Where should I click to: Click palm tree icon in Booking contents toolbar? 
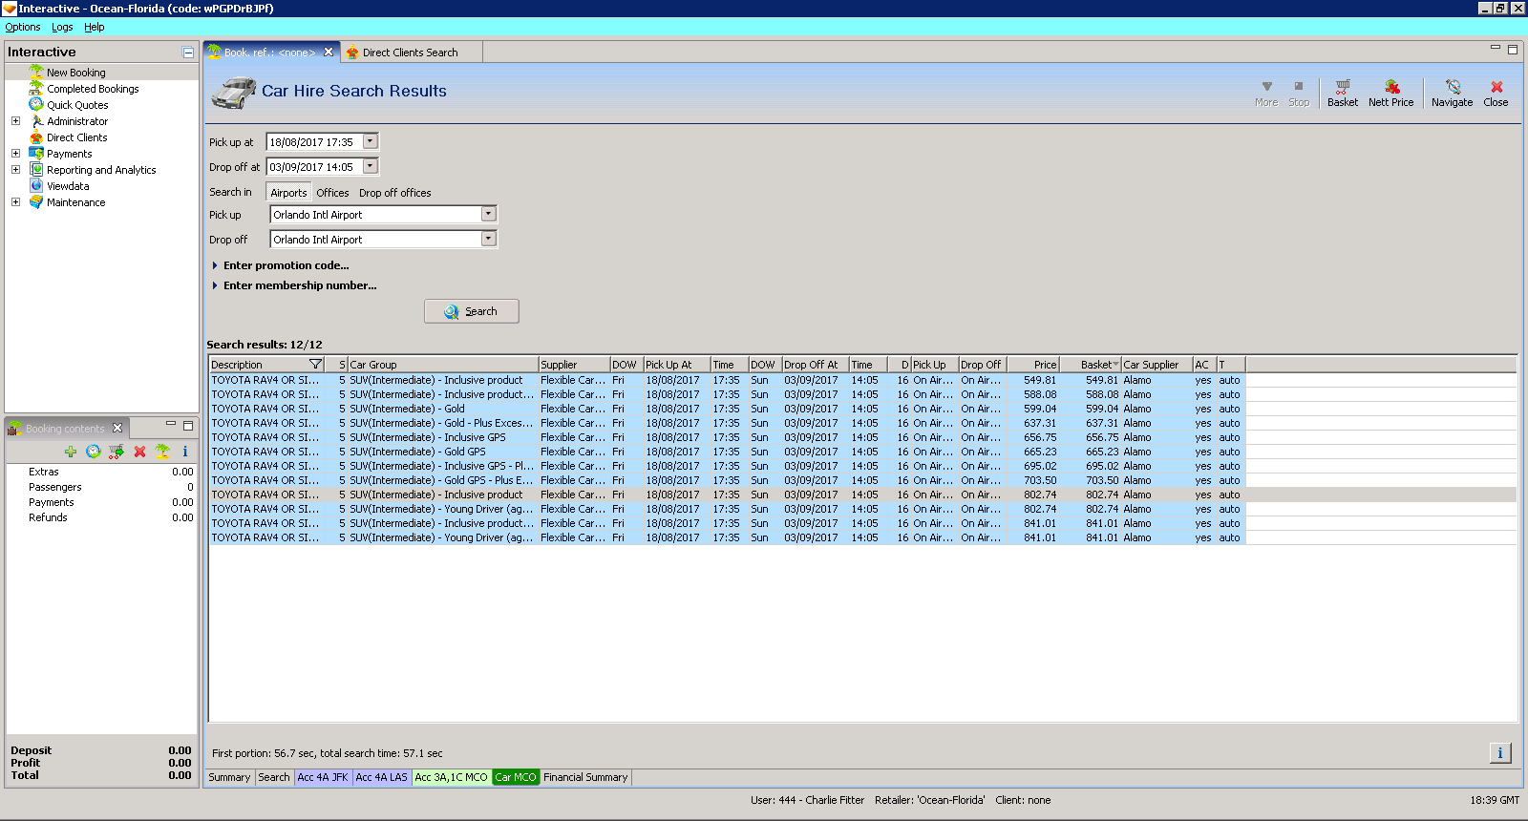(x=162, y=452)
